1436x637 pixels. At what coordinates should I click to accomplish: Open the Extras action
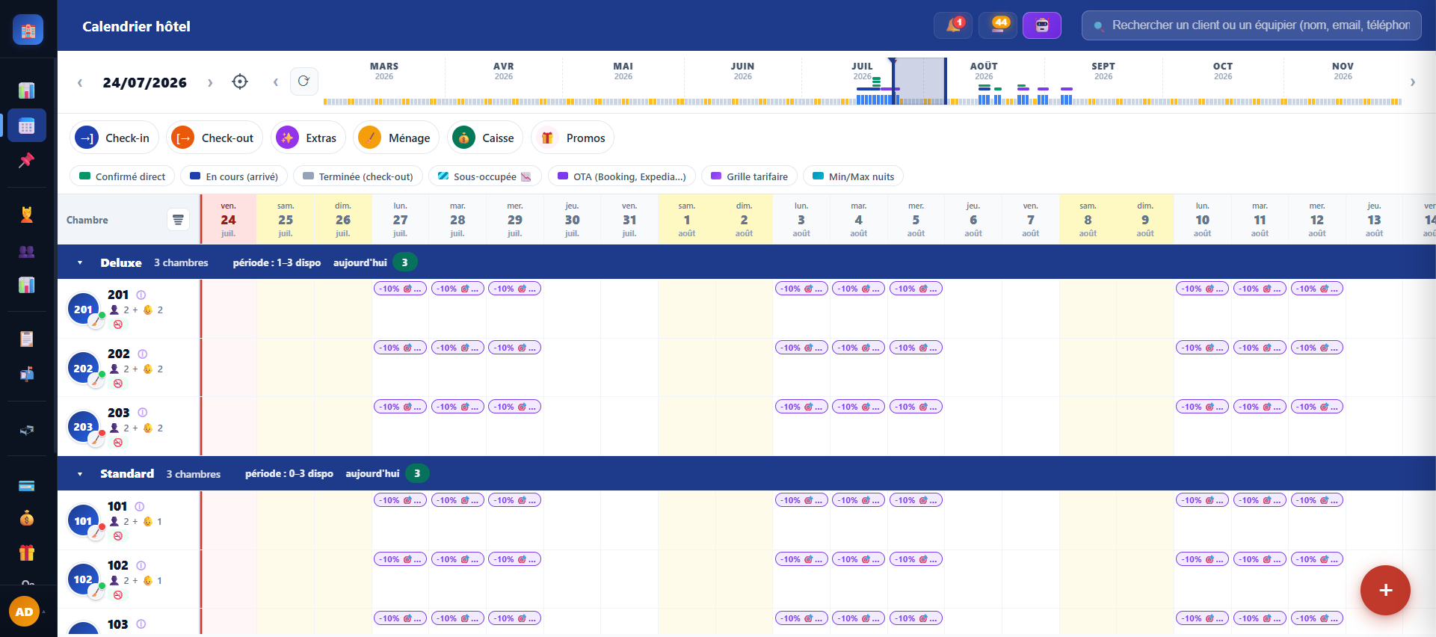point(308,138)
